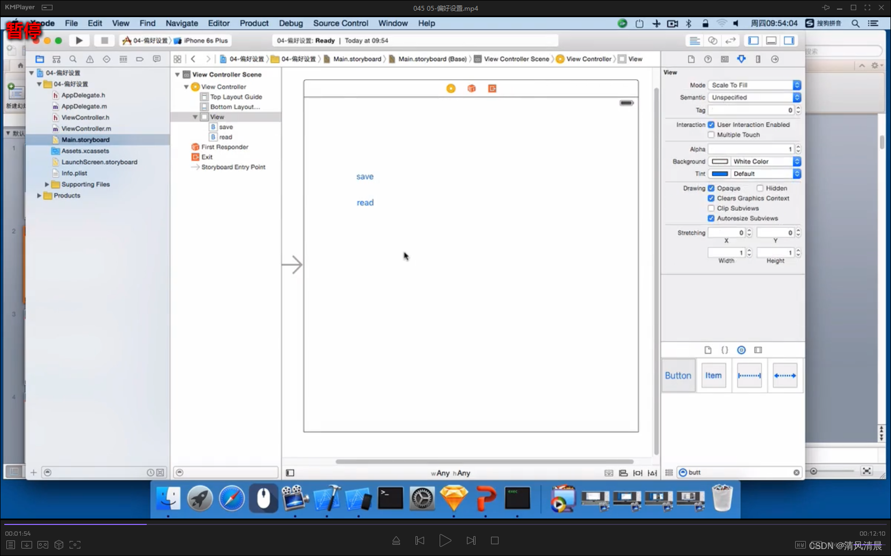Hide the Utilities pane
Image resolution: width=891 pixels, height=556 pixels.
[x=789, y=41]
